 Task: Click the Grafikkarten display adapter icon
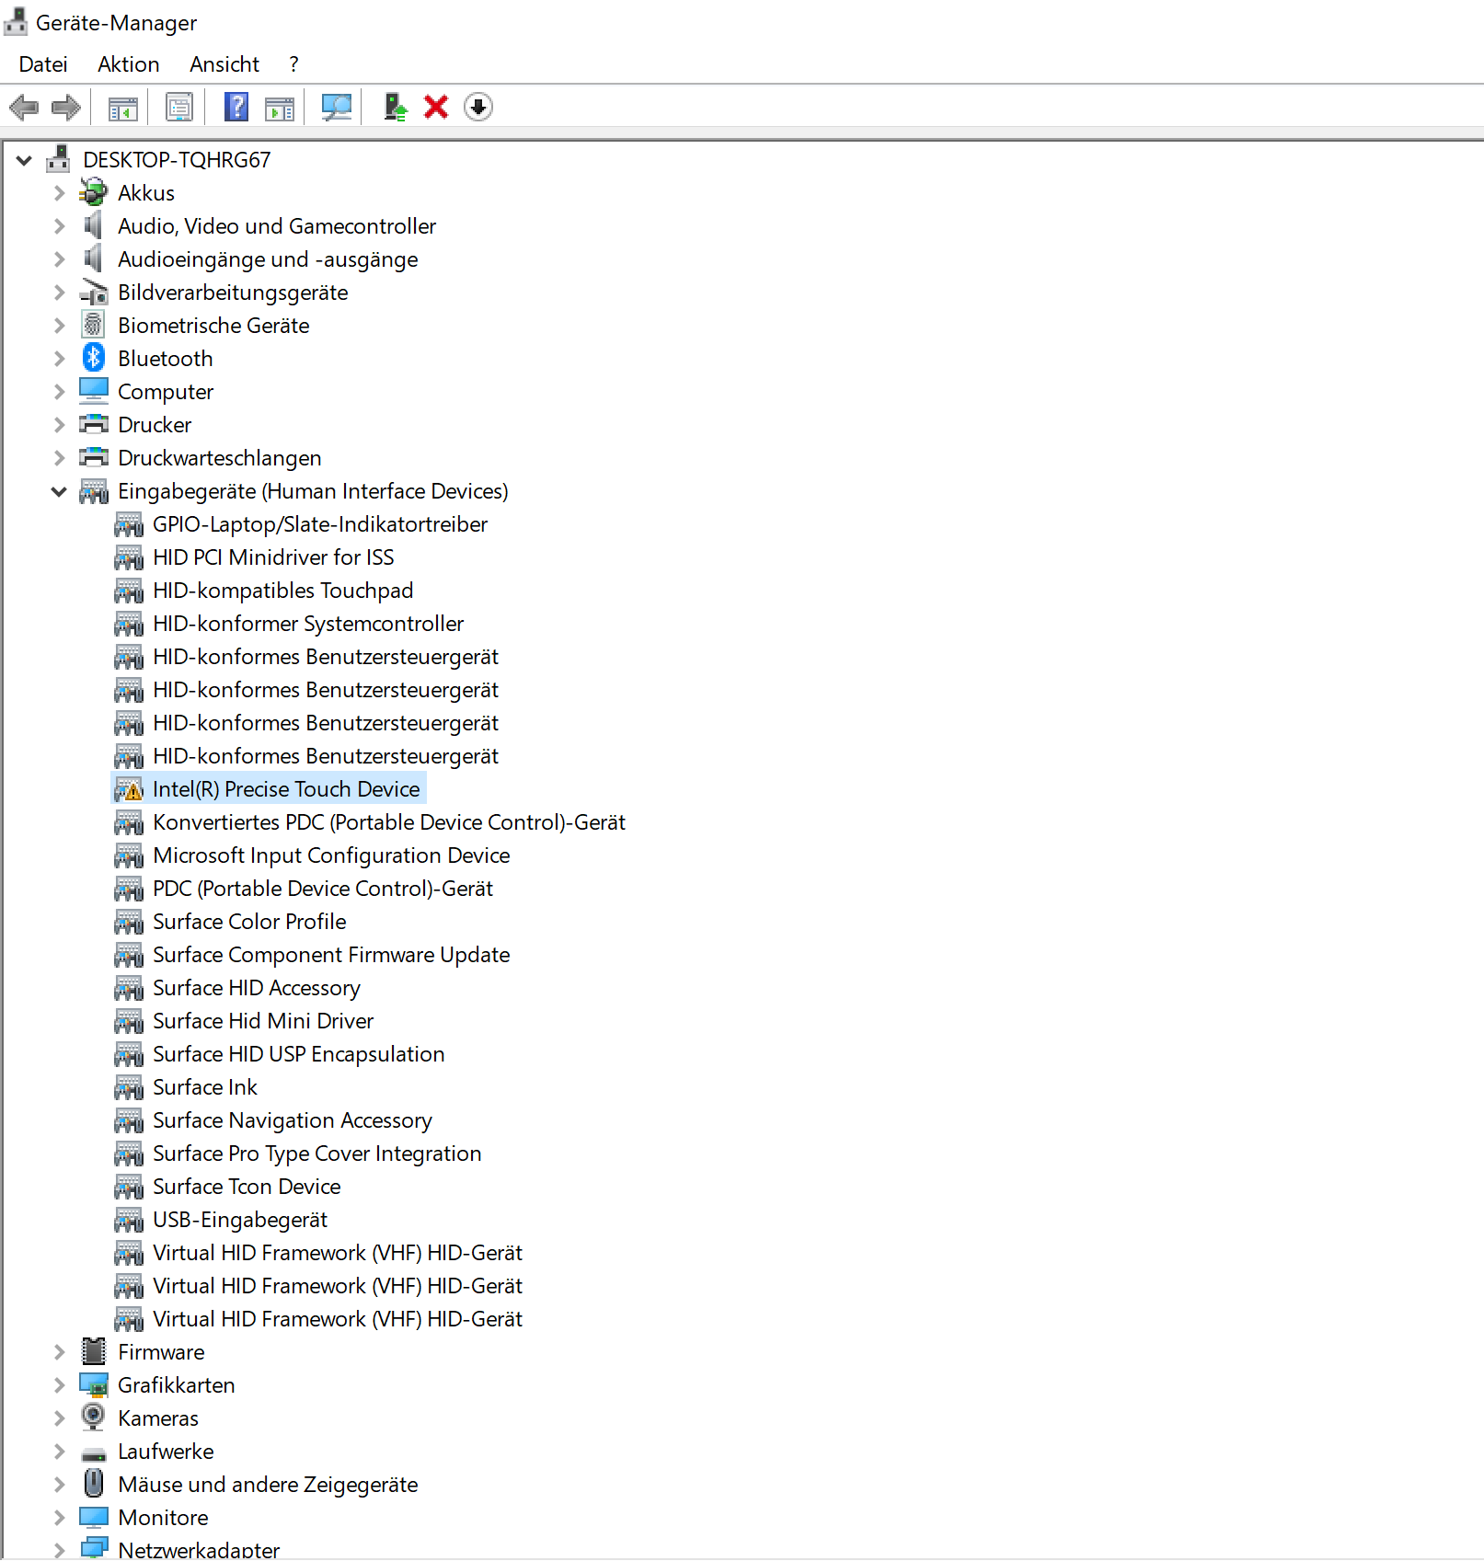click(94, 1384)
